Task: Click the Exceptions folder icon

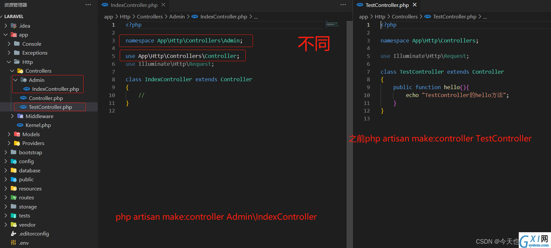Action: coord(17,53)
